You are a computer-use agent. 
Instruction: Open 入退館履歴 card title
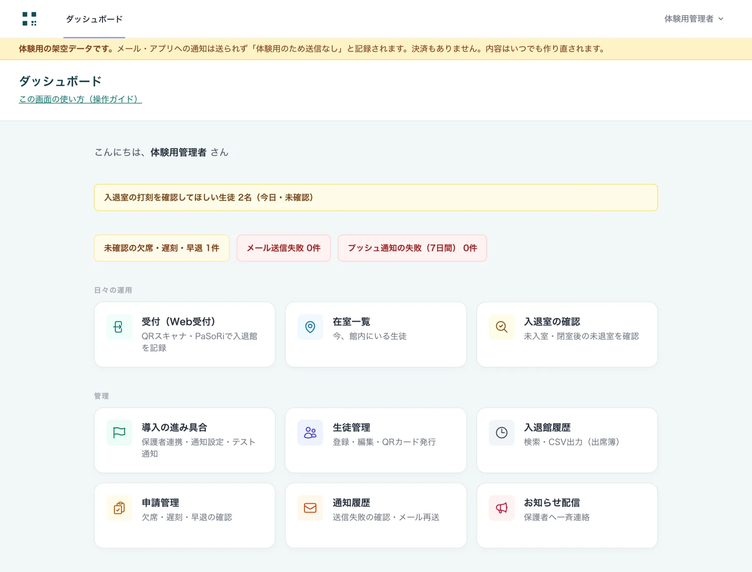tap(547, 427)
